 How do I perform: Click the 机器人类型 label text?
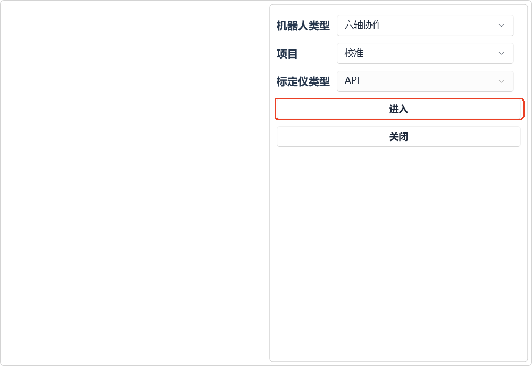(x=303, y=26)
